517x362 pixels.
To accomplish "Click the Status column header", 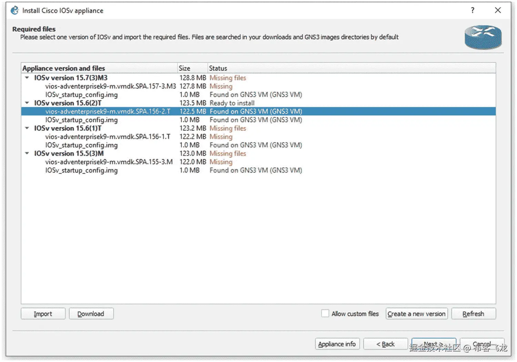I will pyautogui.click(x=352, y=68).
